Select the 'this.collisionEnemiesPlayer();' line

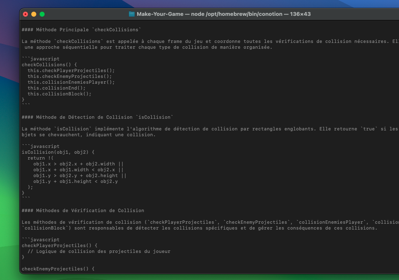click(71, 82)
